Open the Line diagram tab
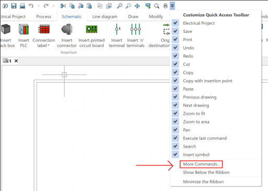This screenshot has height=191, width=268. (105, 17)
